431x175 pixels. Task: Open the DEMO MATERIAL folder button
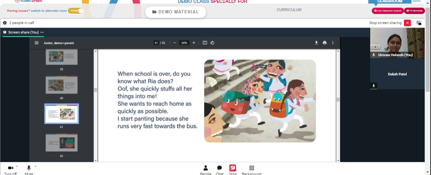point(175,12)
